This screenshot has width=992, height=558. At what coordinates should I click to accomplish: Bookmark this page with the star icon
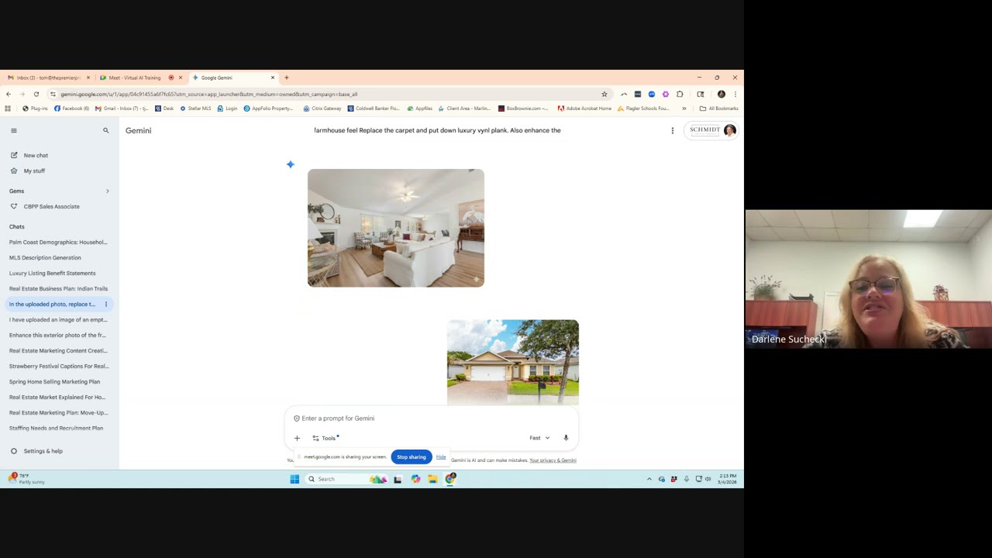pos(604,94)
